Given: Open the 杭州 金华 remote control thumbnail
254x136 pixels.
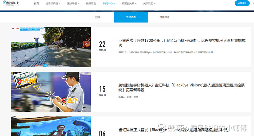Looking at the screenshot, I should (51, 92).
